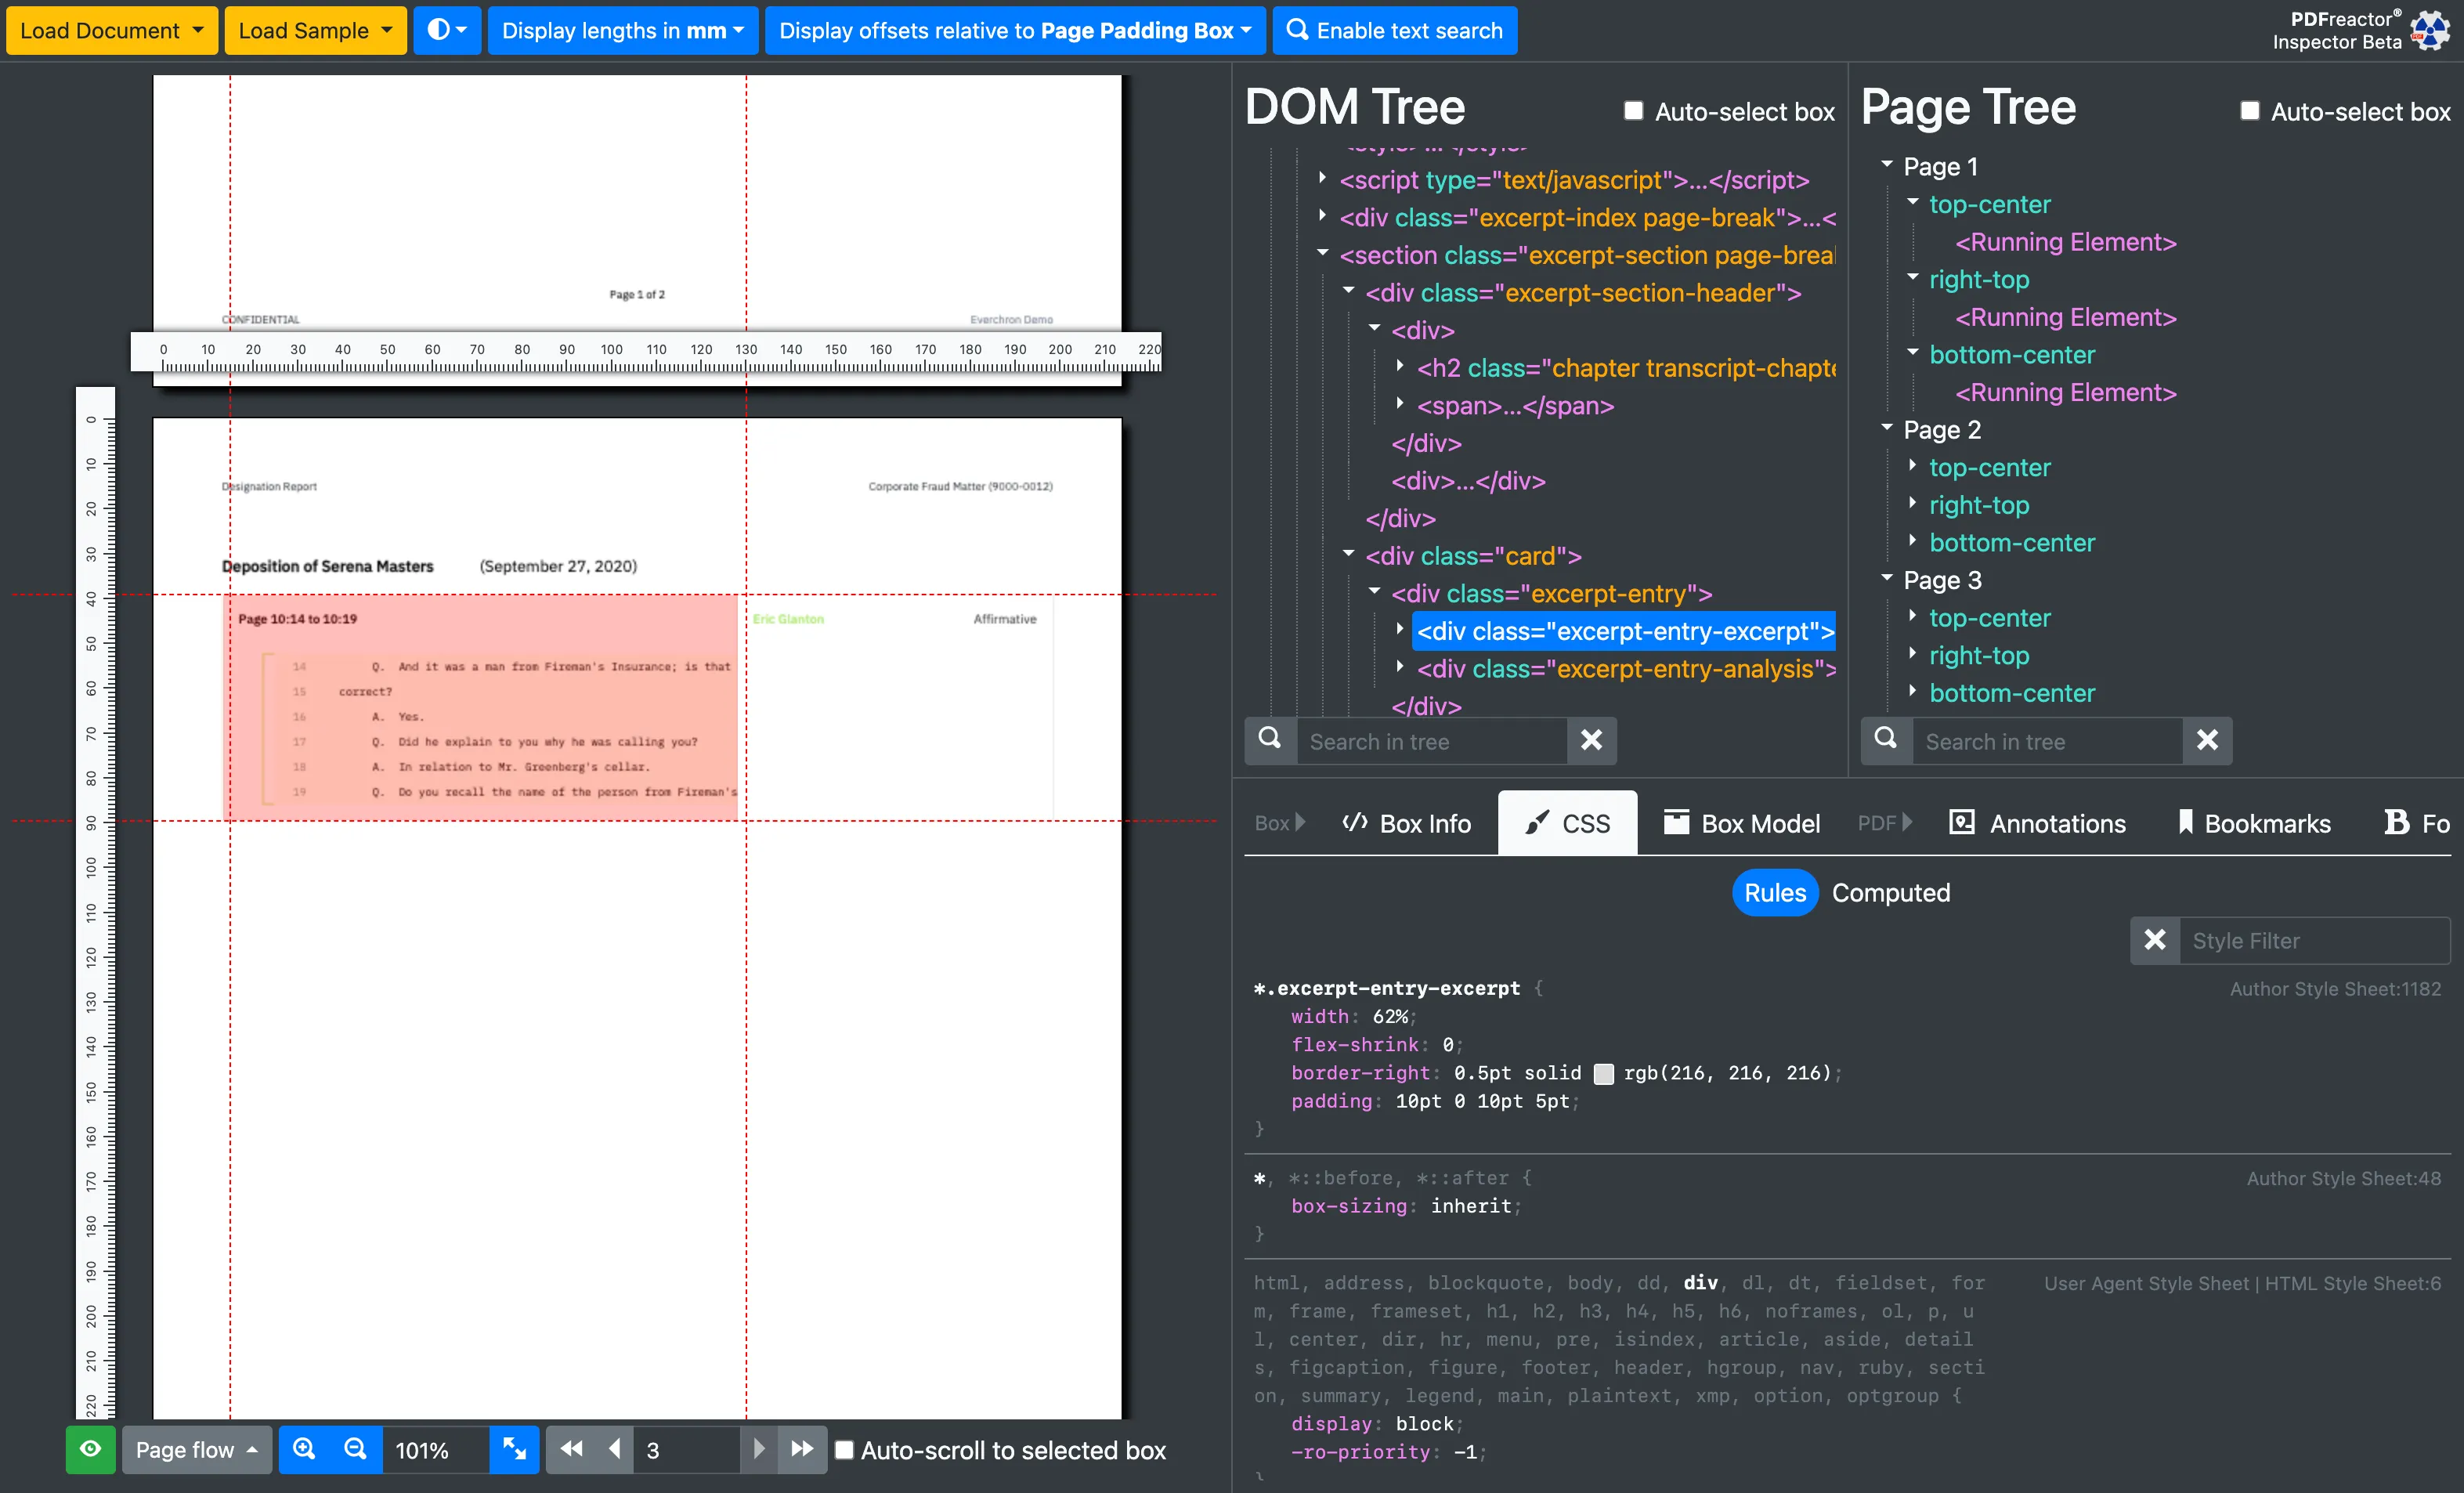Click the DOM Tree search input

coord(1432,741)
